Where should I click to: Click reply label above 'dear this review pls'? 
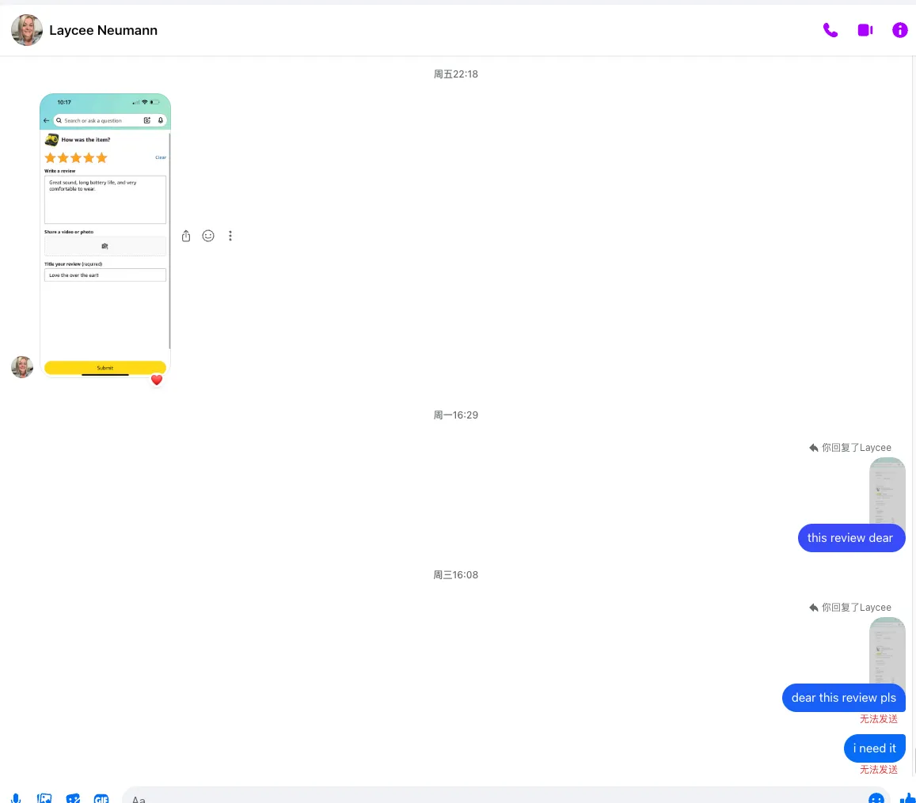850,608
